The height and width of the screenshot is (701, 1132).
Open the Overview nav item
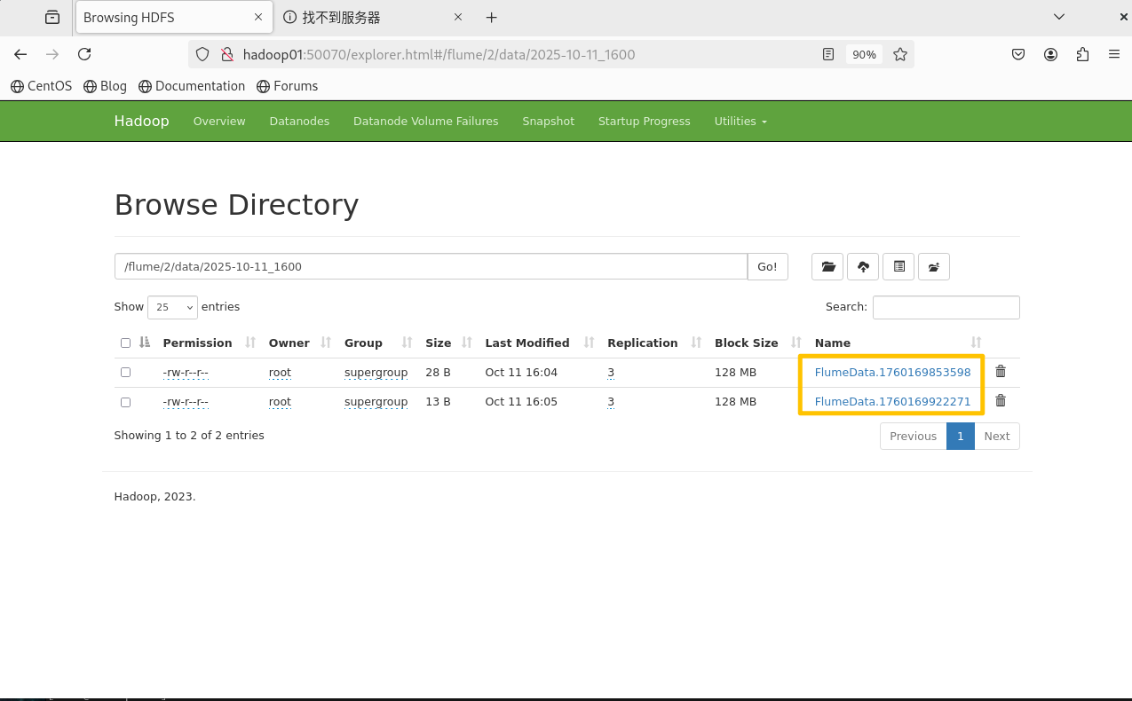pyautogui.click(x=219, y=122)
